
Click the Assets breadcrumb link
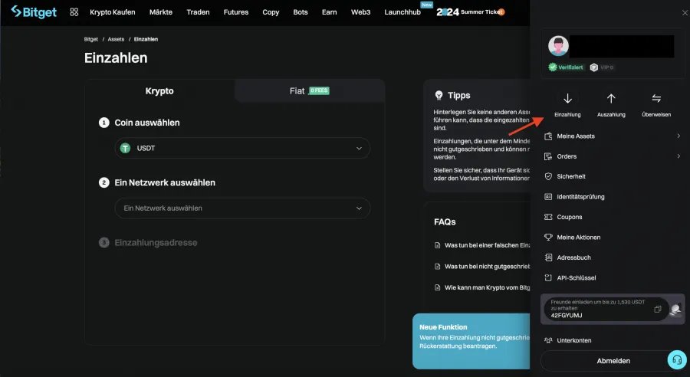click(x=116, y=39)
